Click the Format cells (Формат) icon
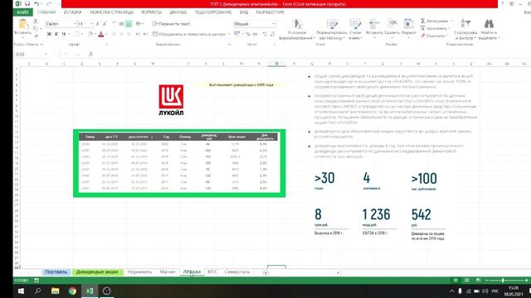 click(x=409, y=24)
